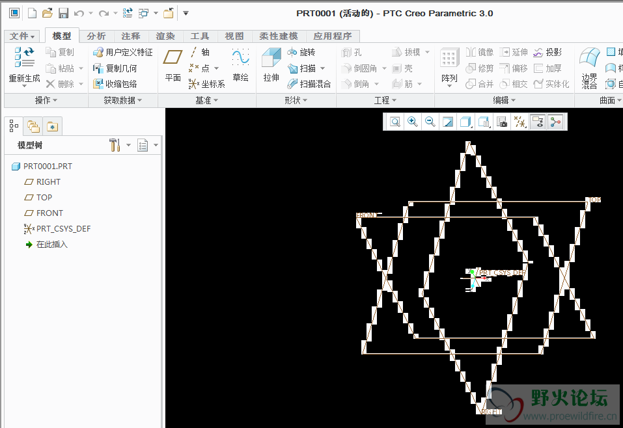
Task: Select the FRONT datum plane in tree
Action: 44,213
